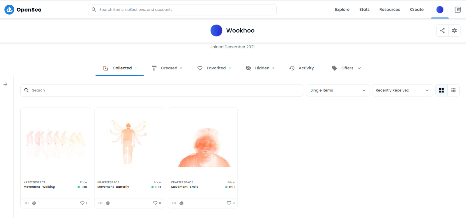This screenshot has width=466, height=218.
Task: Open the Created tab
Action: pos(167,68)
